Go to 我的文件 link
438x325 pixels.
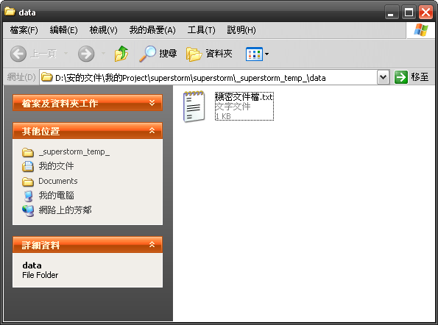pyautogui.click(x=56, y=166)
